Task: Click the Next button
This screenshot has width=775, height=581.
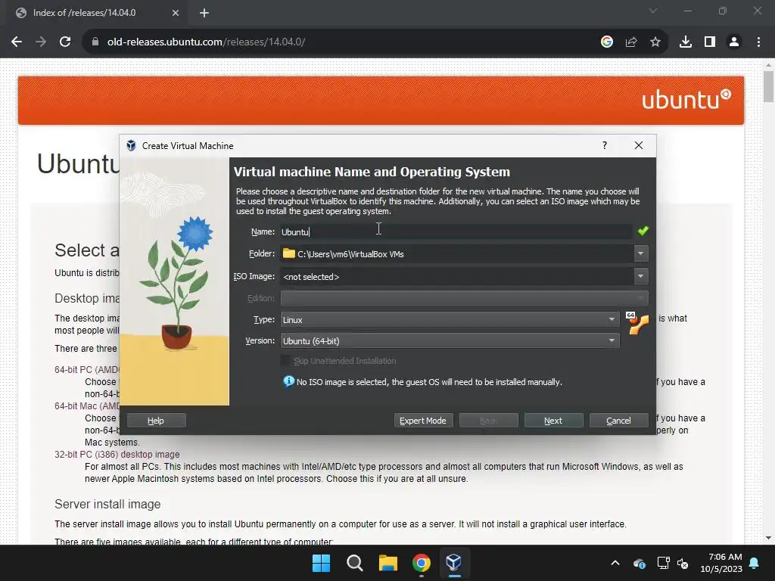Action: [x=553, y=421]
